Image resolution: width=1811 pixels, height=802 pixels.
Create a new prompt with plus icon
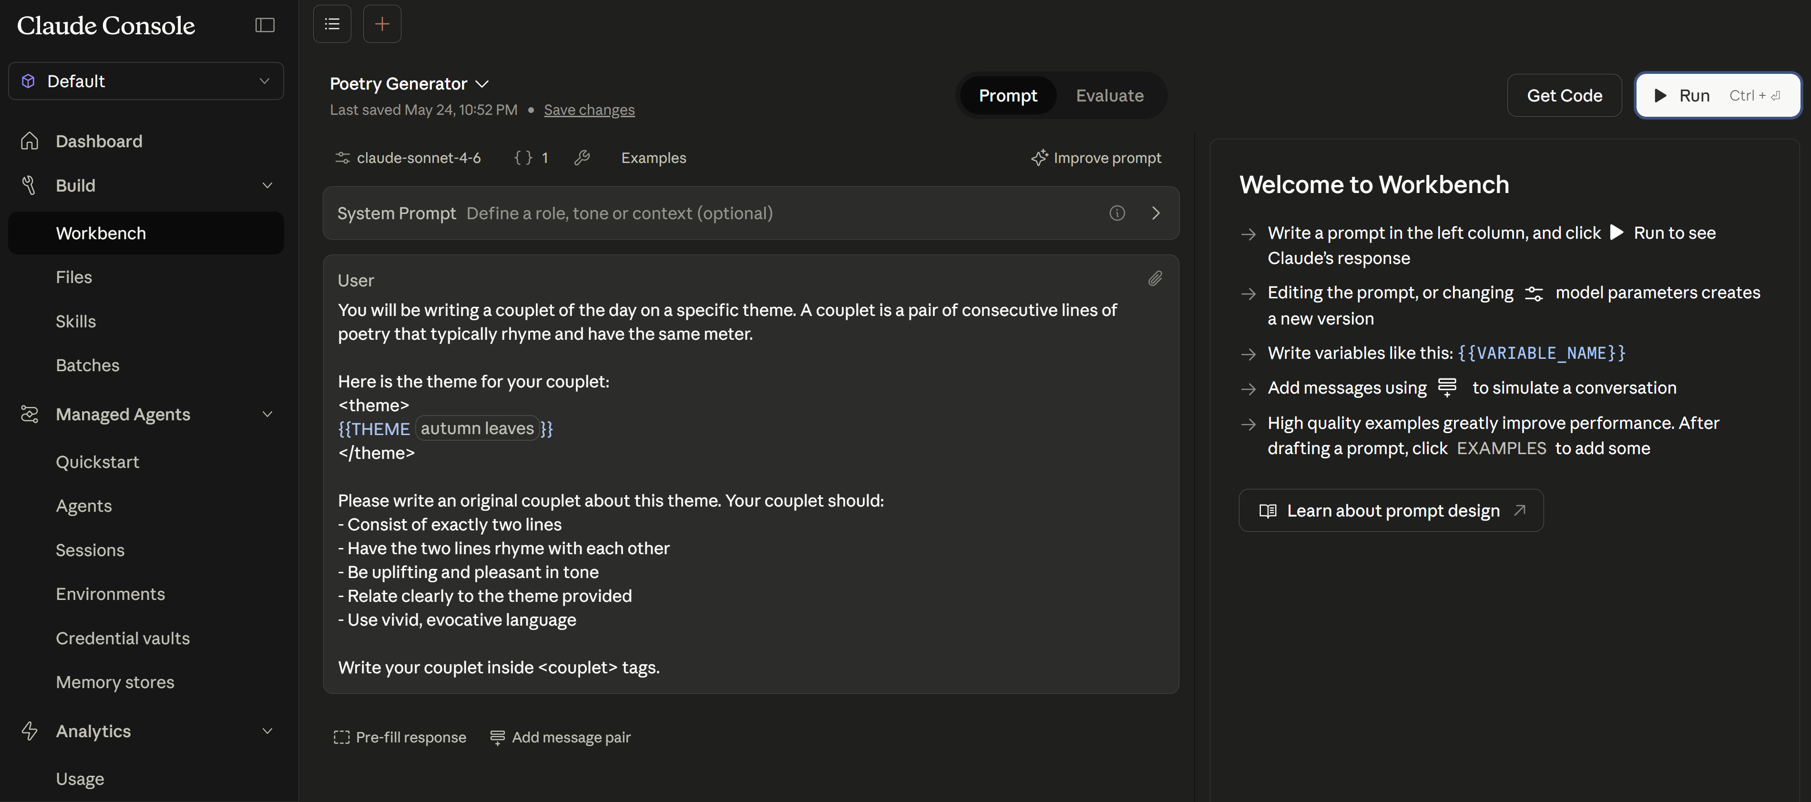pos(382,25)
